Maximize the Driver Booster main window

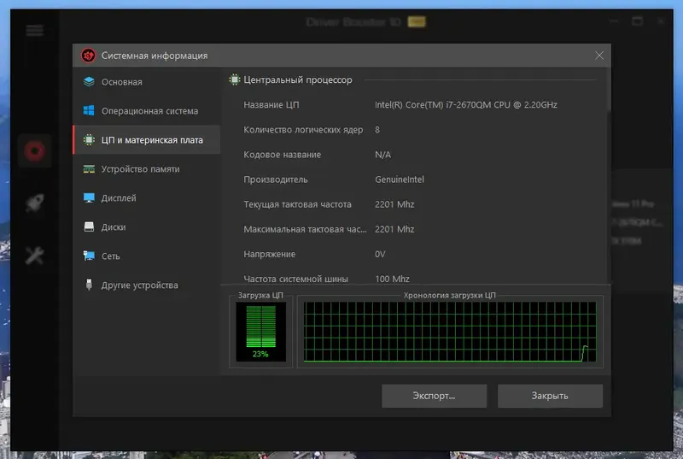(x=637, y=21)
